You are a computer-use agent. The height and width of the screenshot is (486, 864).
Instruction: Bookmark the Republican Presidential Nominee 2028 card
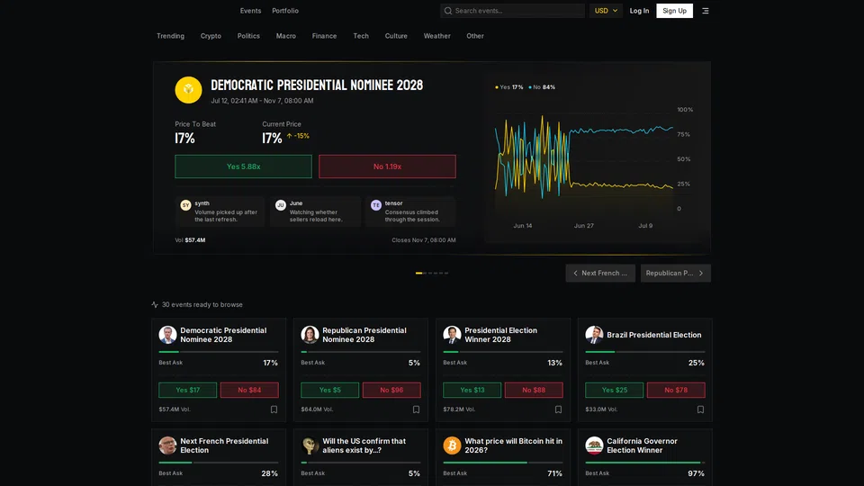click(416, 409)
